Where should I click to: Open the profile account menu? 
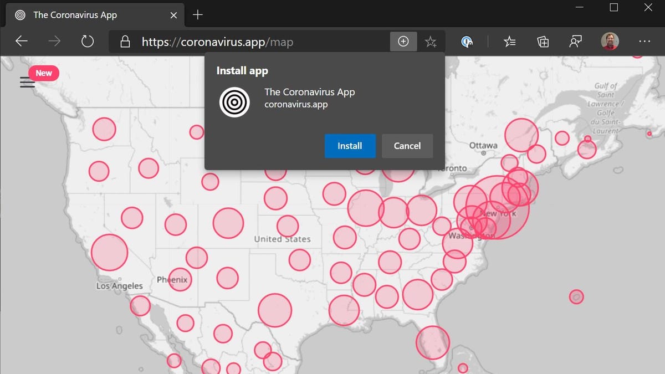point(609,41)
